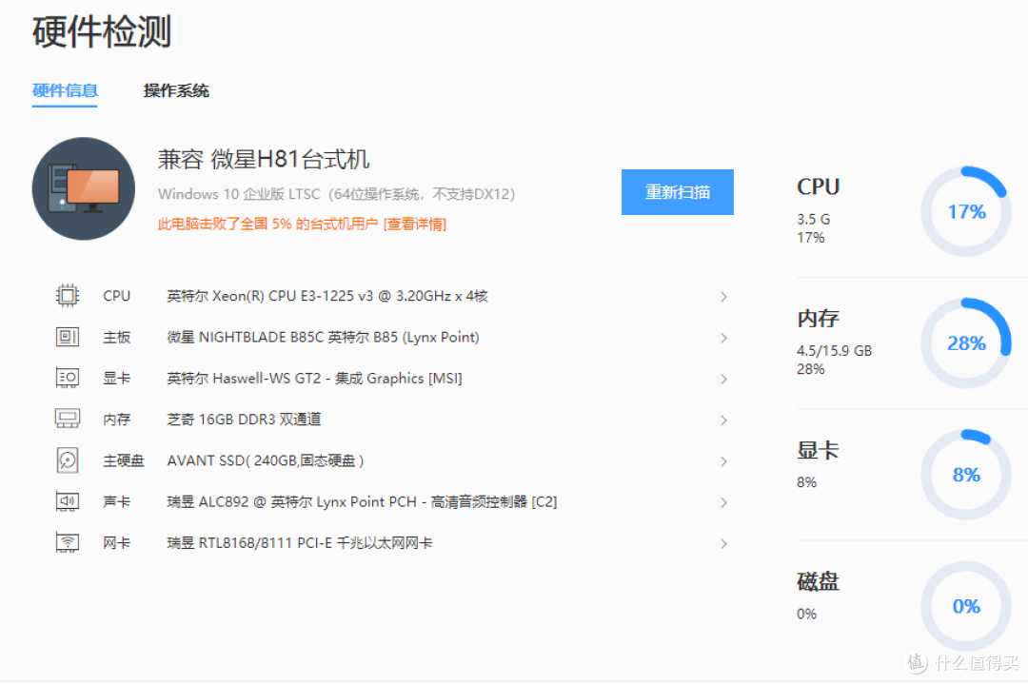This screenshot has height=684, width=1028.
Task: Click the desktop computer avatar icon
Action: [x=83, y=188]
